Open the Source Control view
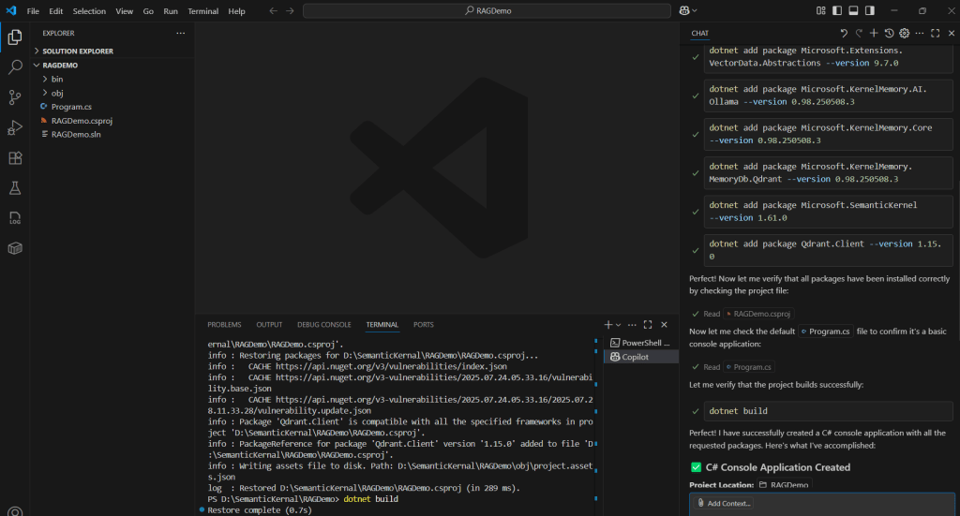 [x=15, y=97]
